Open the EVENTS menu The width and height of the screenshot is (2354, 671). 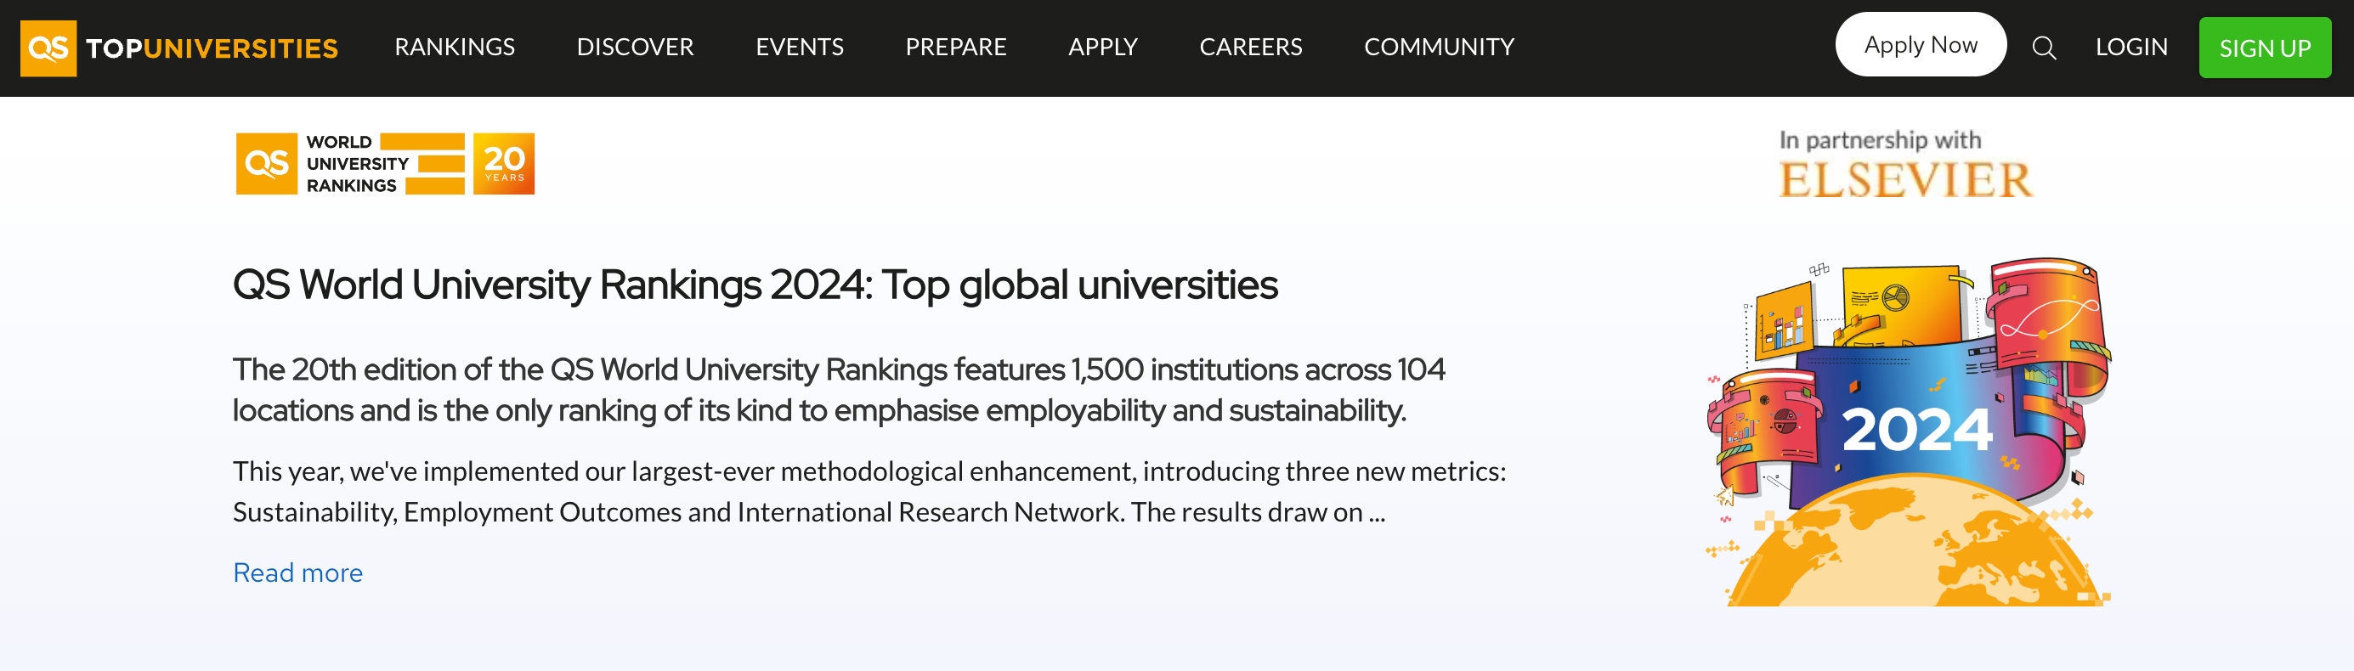(x=800, y=47)
